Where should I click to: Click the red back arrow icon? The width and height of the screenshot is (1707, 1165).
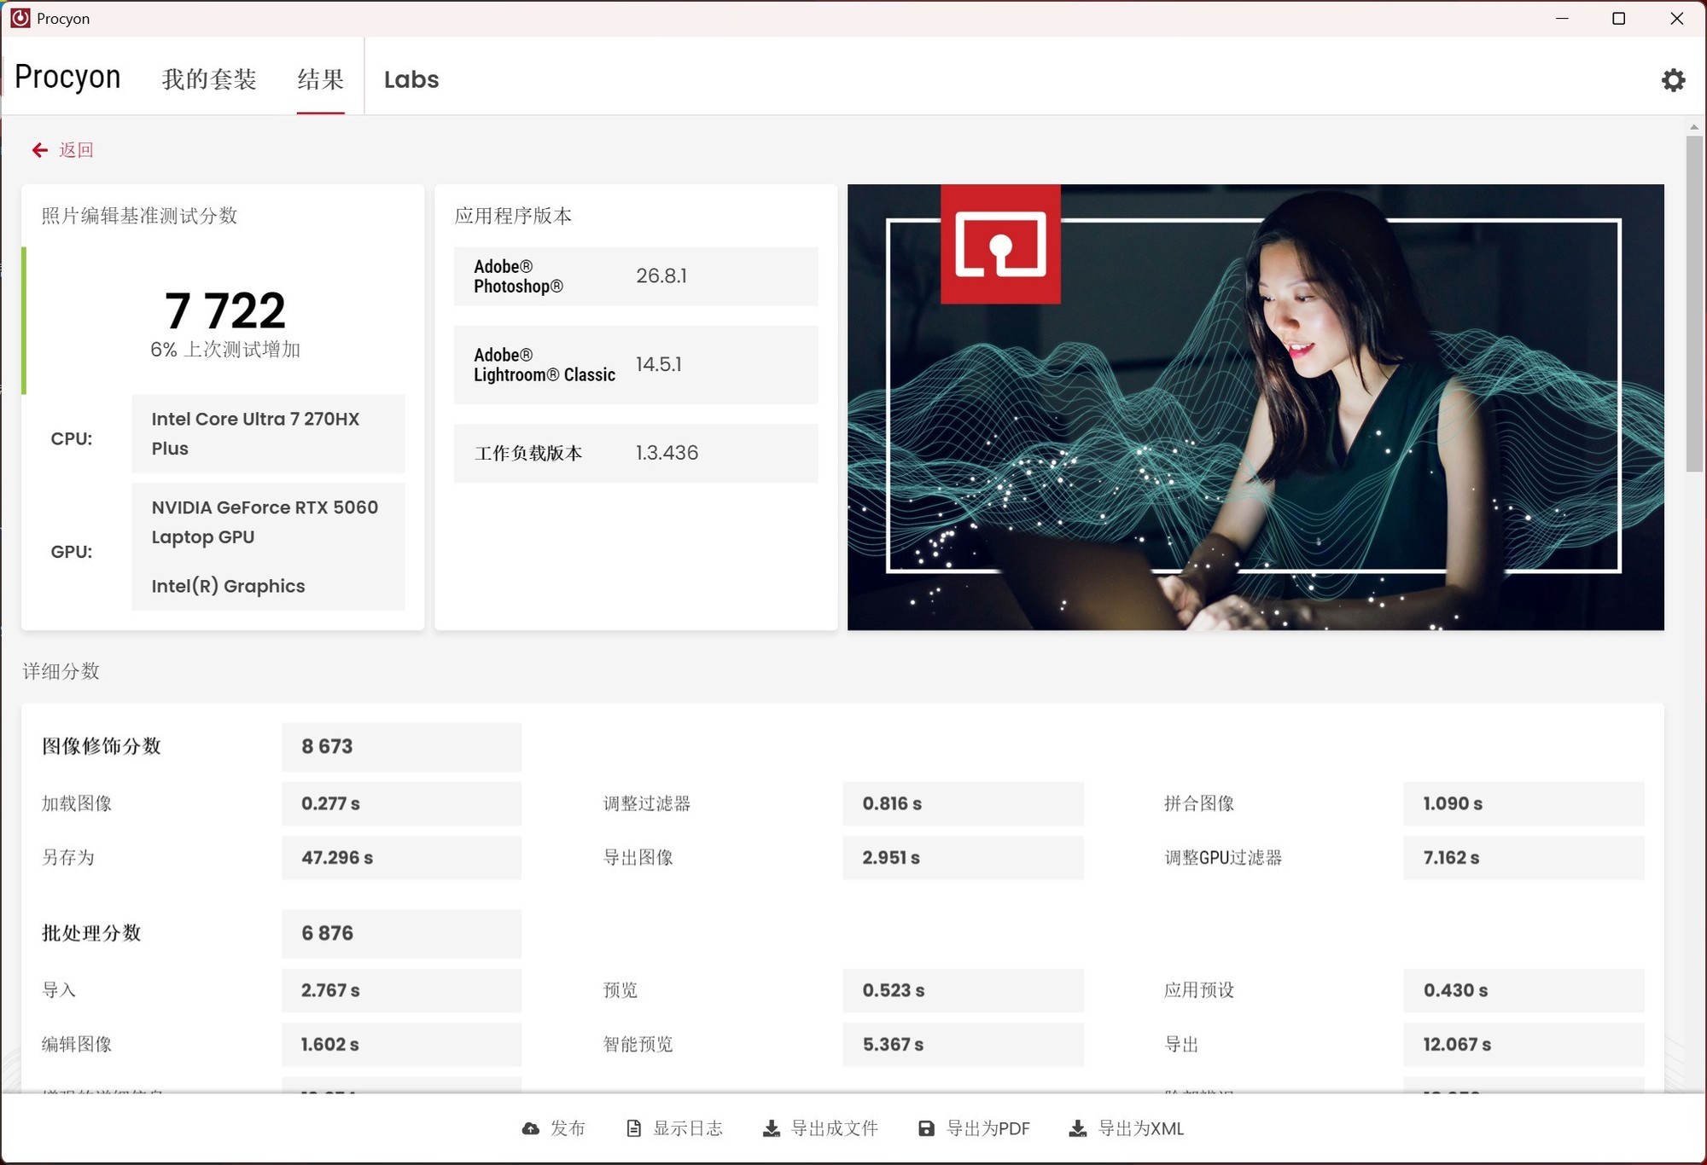point(39,150)
